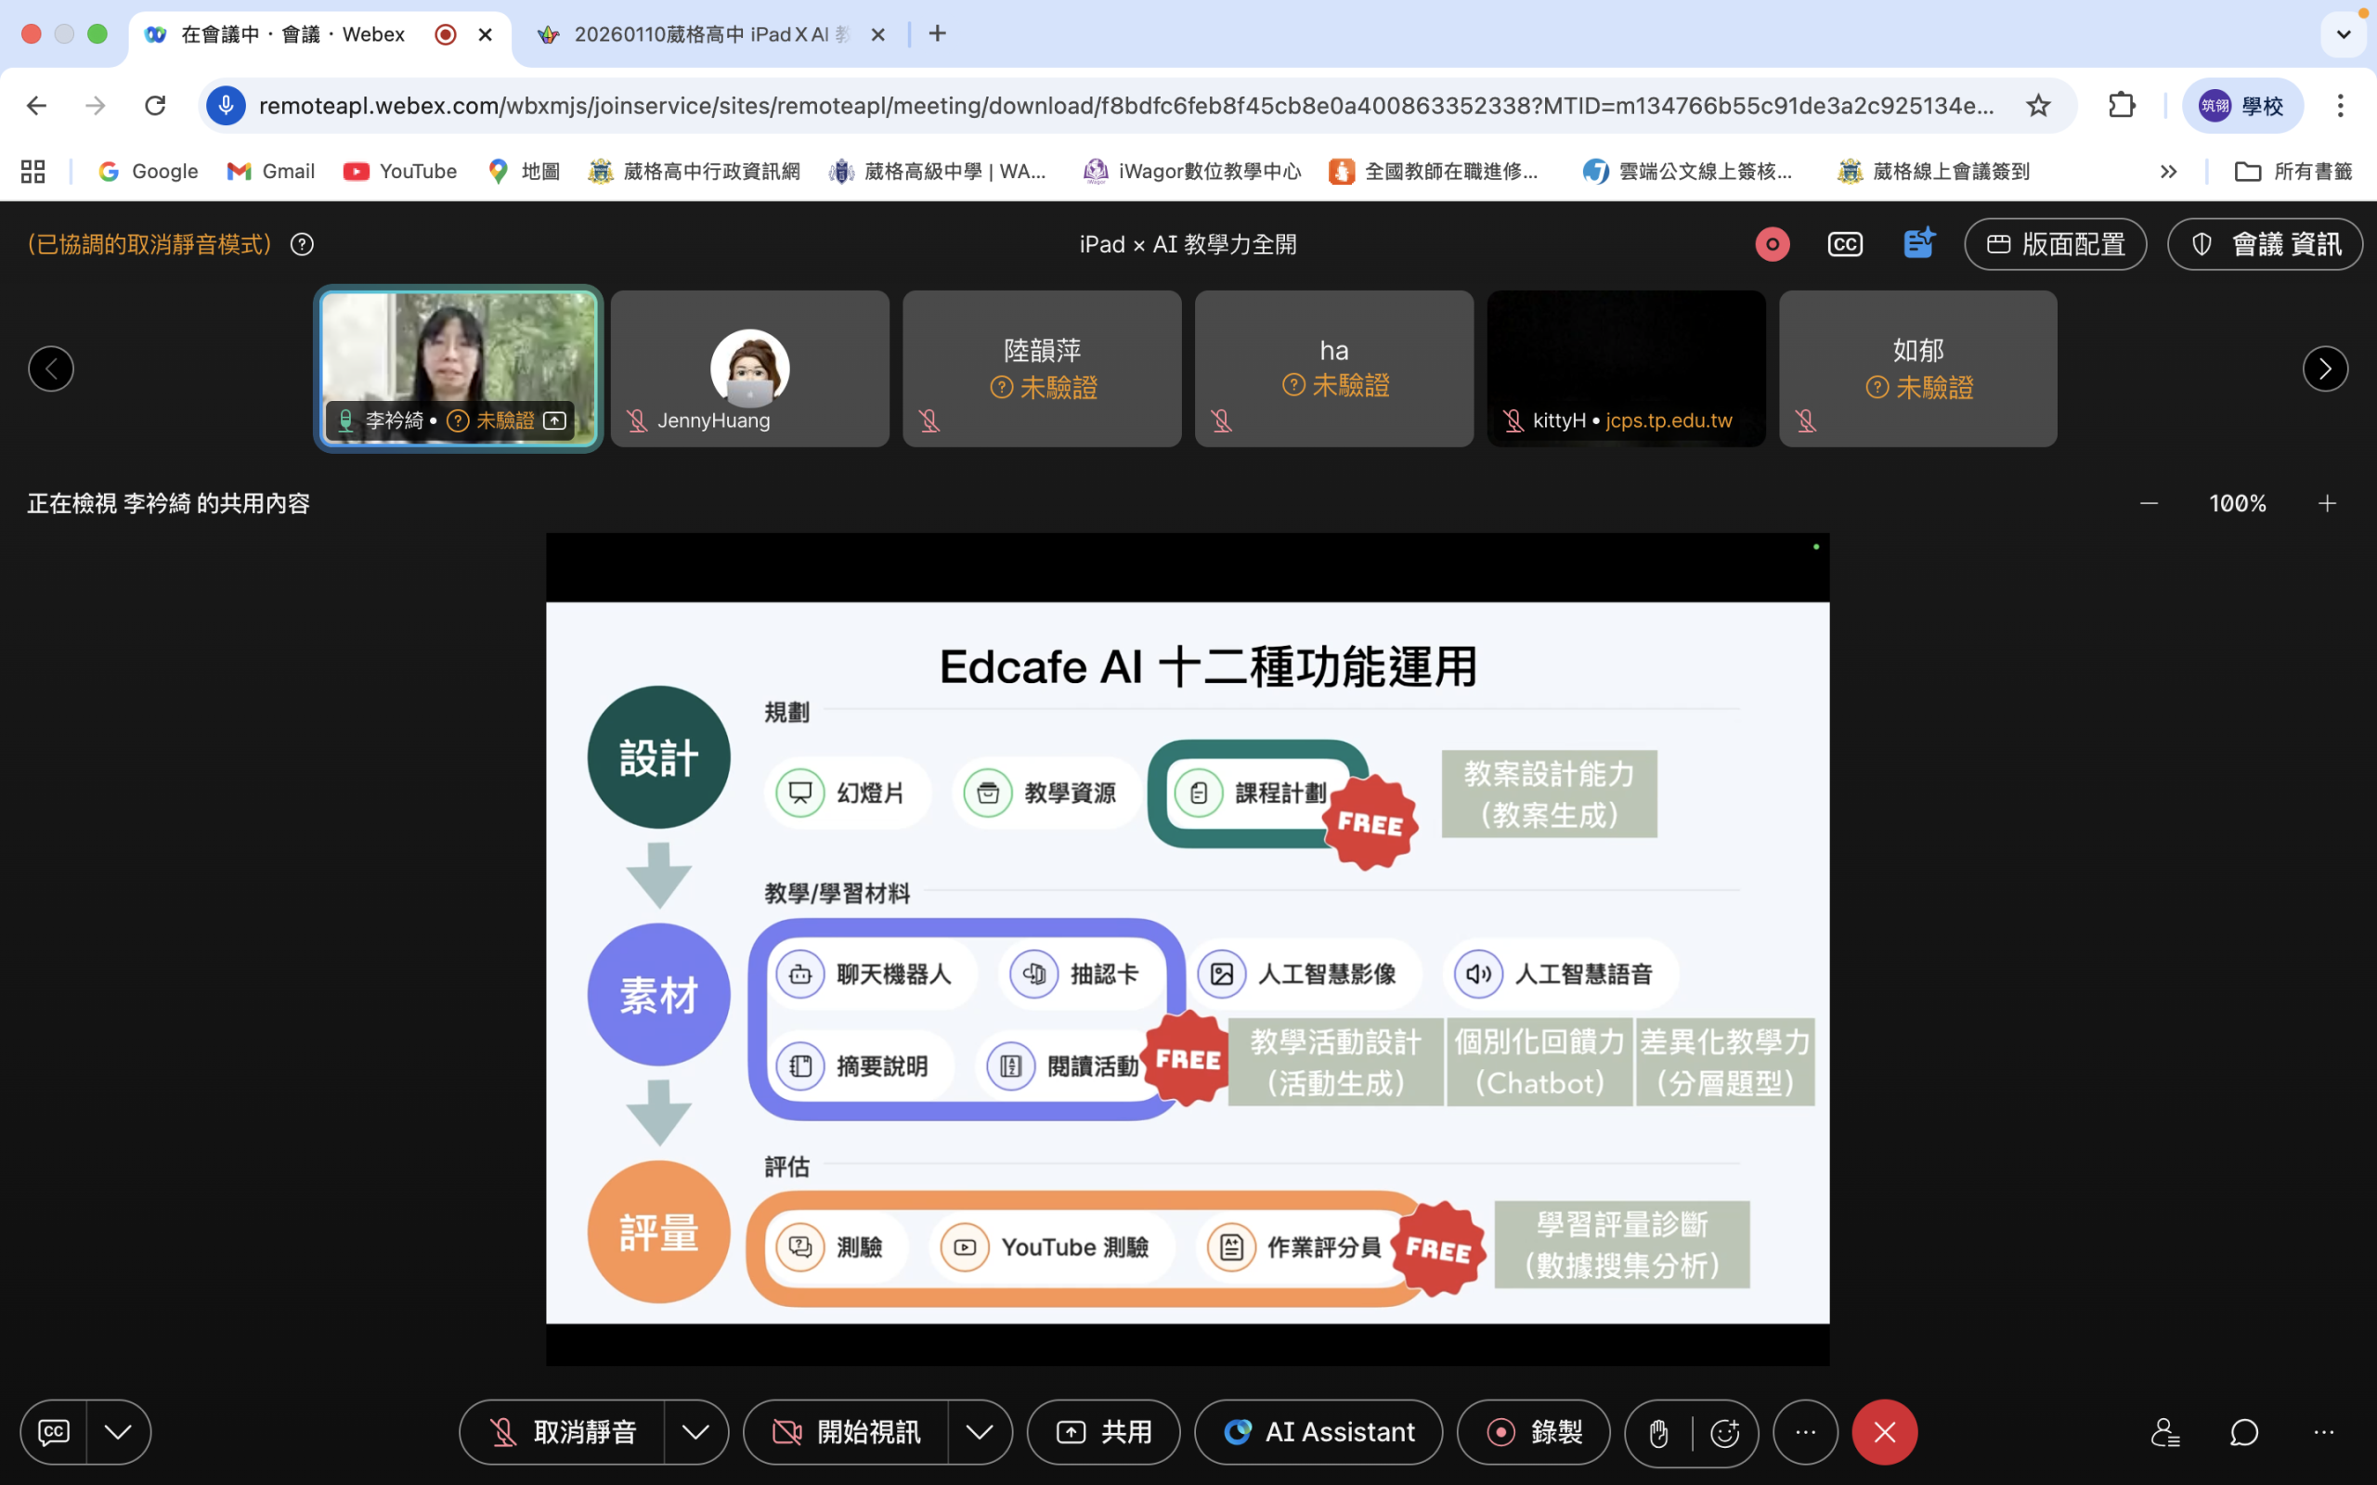The width and height of the screenshot is (2377, 1485).
Task: Expand video options arrow beside 開始視訊
Action: tap(980, 1432)
